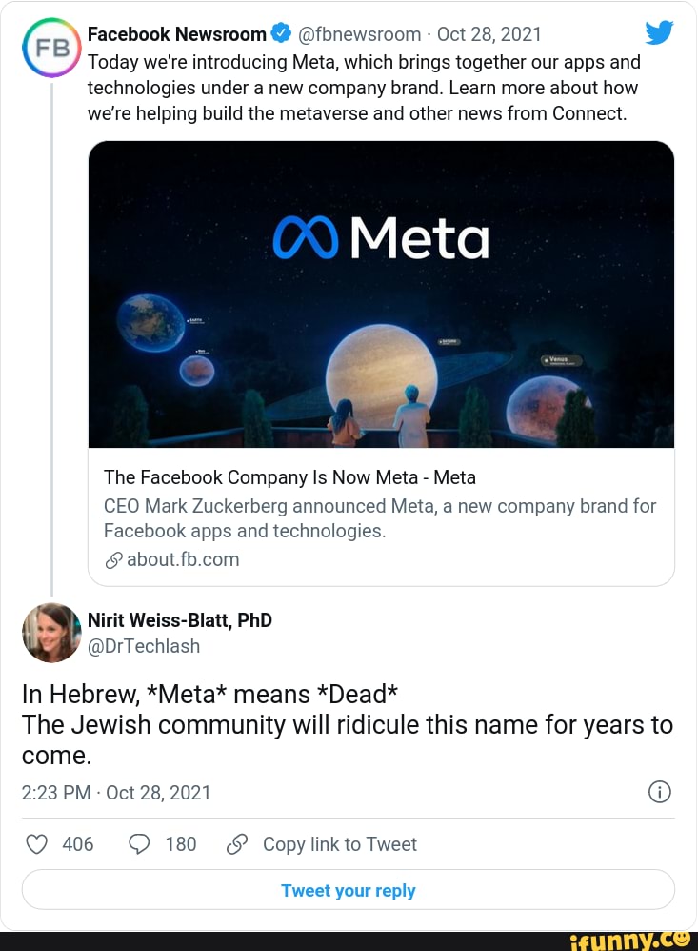Open replies via speech bubble icon
This screenshot has width=698, height=951.
(x=137, y=844)
